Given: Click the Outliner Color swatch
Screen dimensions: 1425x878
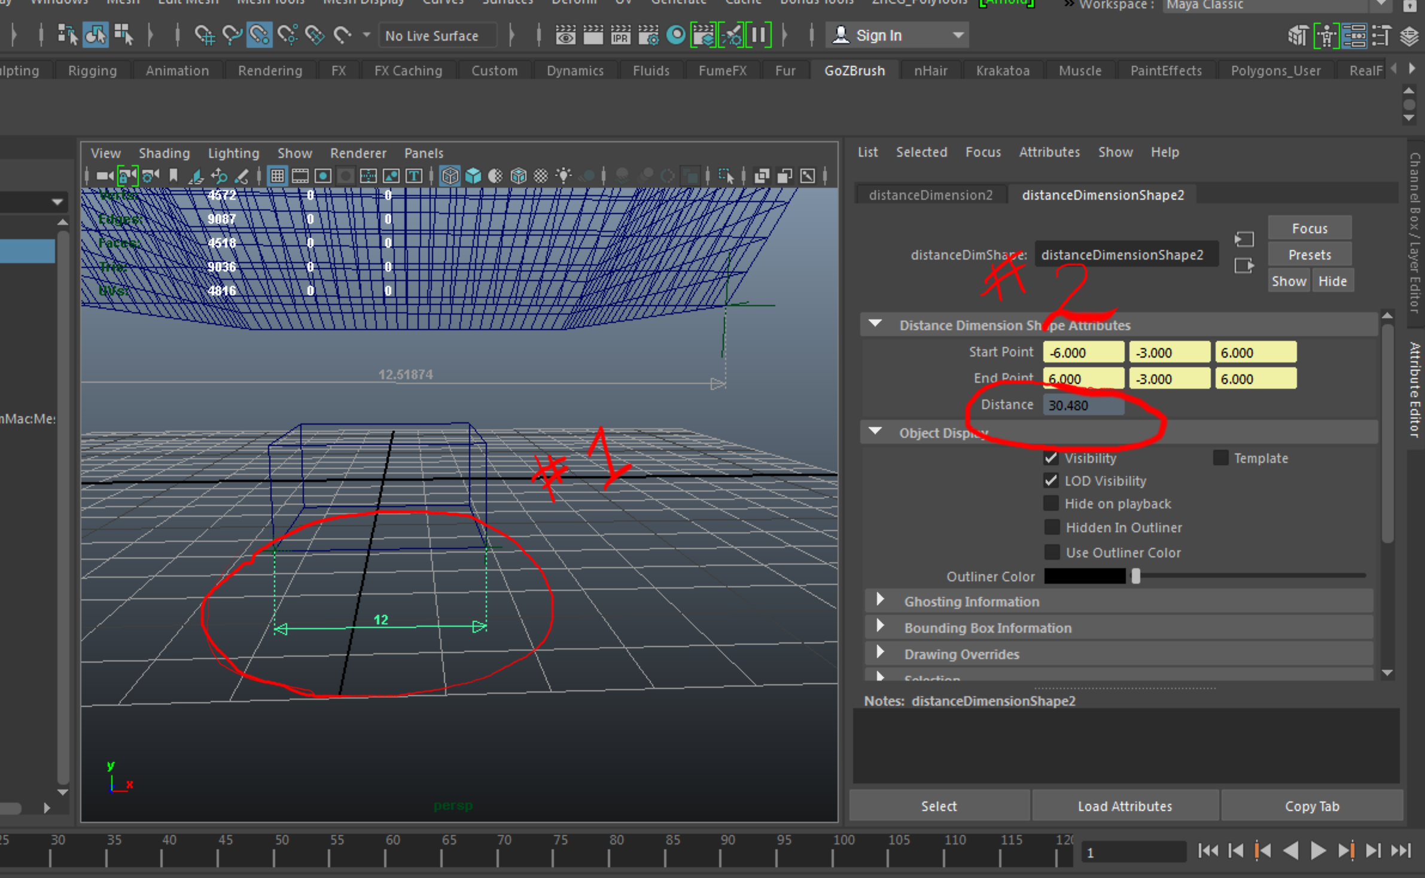Looking at the screenshot, I should (1083, 576).
